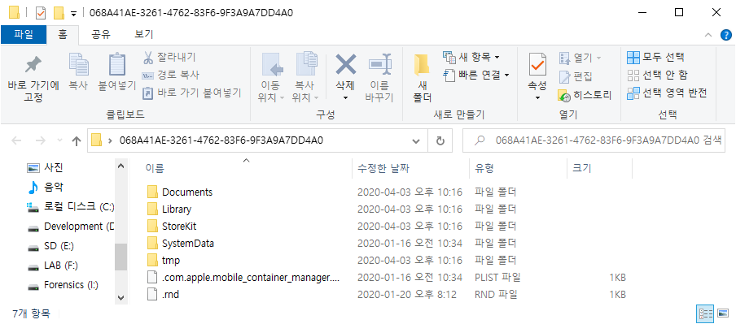Expand the address bar history dropdown
The width and height of the screenshot is (736, 324).
416,140
